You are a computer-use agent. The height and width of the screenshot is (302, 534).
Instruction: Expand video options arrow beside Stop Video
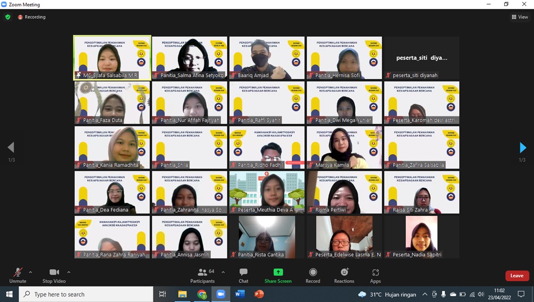pyautogui.click(x=69, y=272)
